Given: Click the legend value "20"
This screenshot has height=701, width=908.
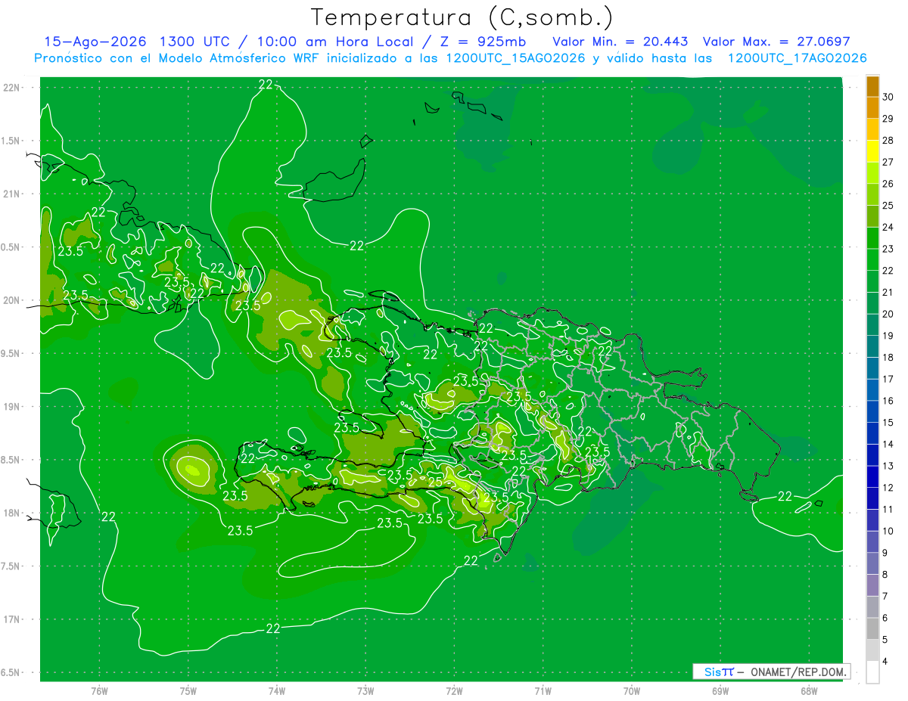Looking at the screenshot, I should [x=888, y=314].
